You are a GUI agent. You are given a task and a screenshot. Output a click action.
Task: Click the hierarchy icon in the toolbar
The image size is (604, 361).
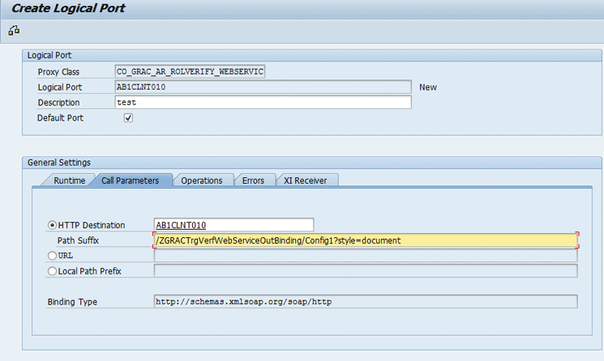pos(14,31)
